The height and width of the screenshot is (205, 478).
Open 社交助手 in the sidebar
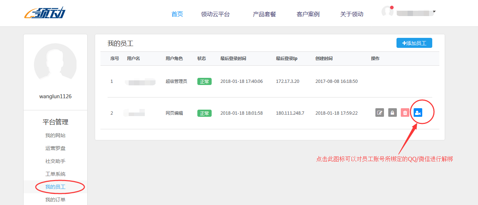click(55, 161)
